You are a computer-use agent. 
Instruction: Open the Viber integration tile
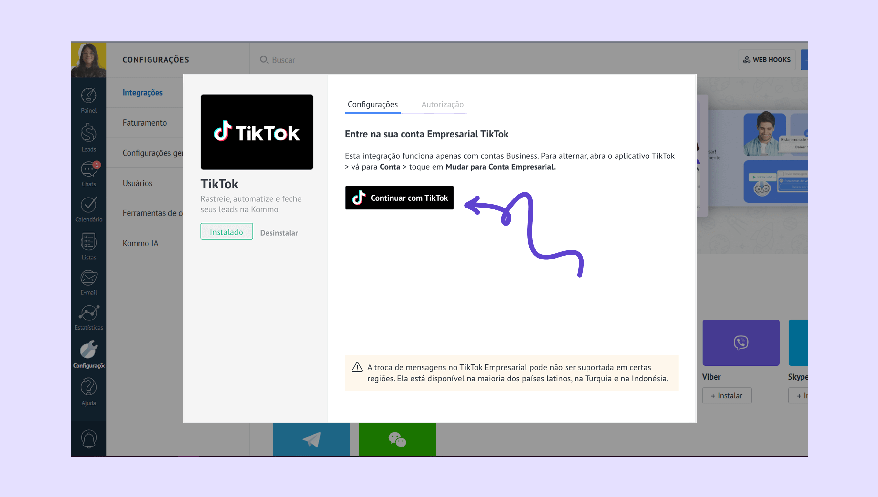(x=741, y=342)
